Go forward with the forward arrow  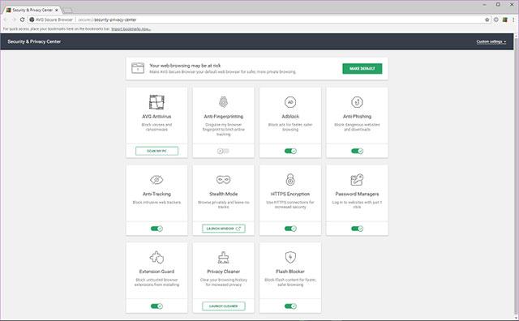[14, 19]
